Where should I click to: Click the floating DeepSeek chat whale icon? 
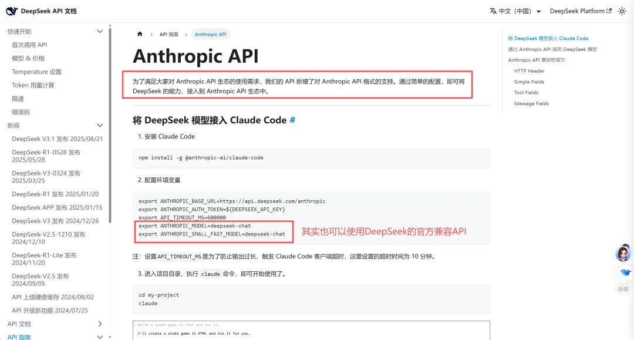click(623, 272)
